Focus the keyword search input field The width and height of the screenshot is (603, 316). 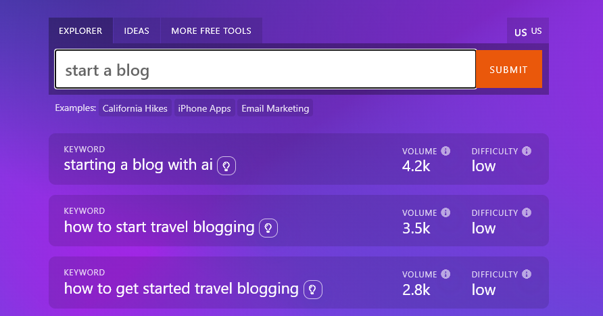coord(265,70)
